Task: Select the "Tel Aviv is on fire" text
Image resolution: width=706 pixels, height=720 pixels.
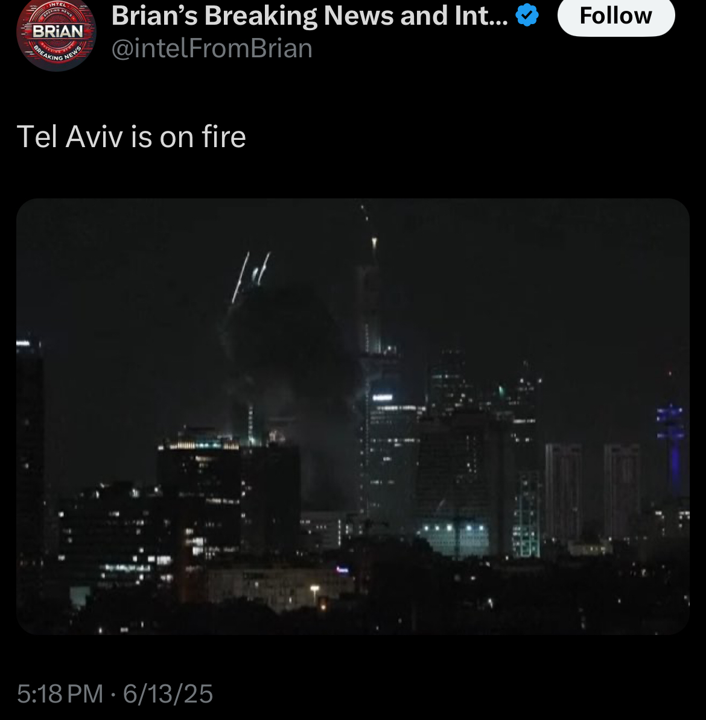Action: tap(132, 137)
